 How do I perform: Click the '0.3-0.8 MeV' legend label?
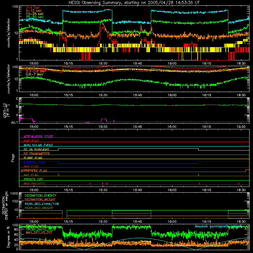pos(36,71)
